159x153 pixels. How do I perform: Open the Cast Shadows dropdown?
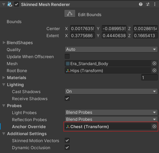point(111,91)
